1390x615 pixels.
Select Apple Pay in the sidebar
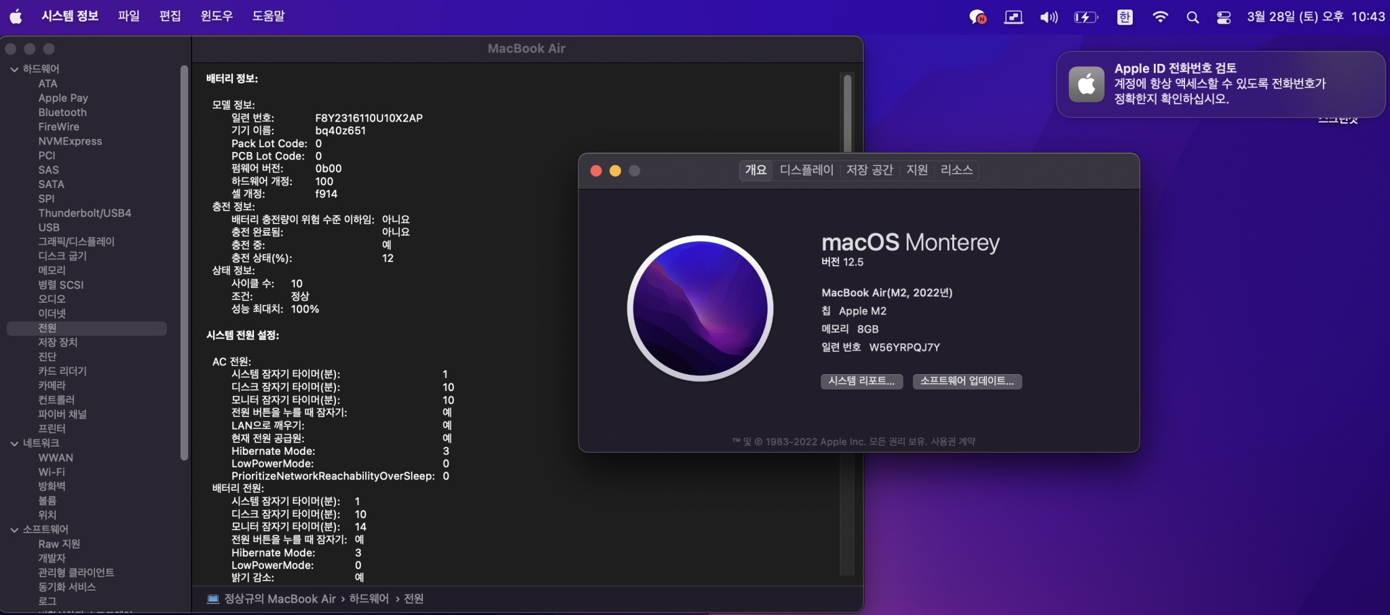63,98
